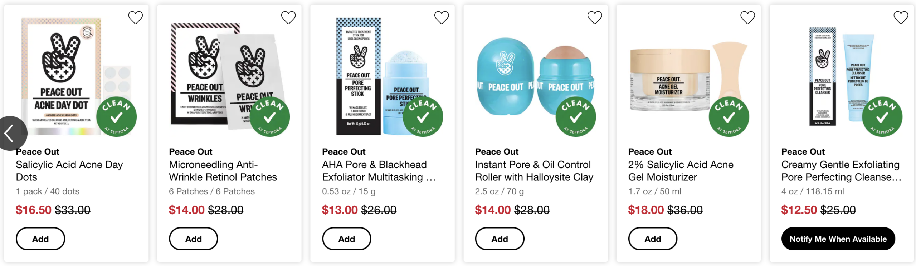The height and width of the screenshot is (266, 916).
Task: Open Instant Pore & Oil Control Roller title
Action: point(534,171)
